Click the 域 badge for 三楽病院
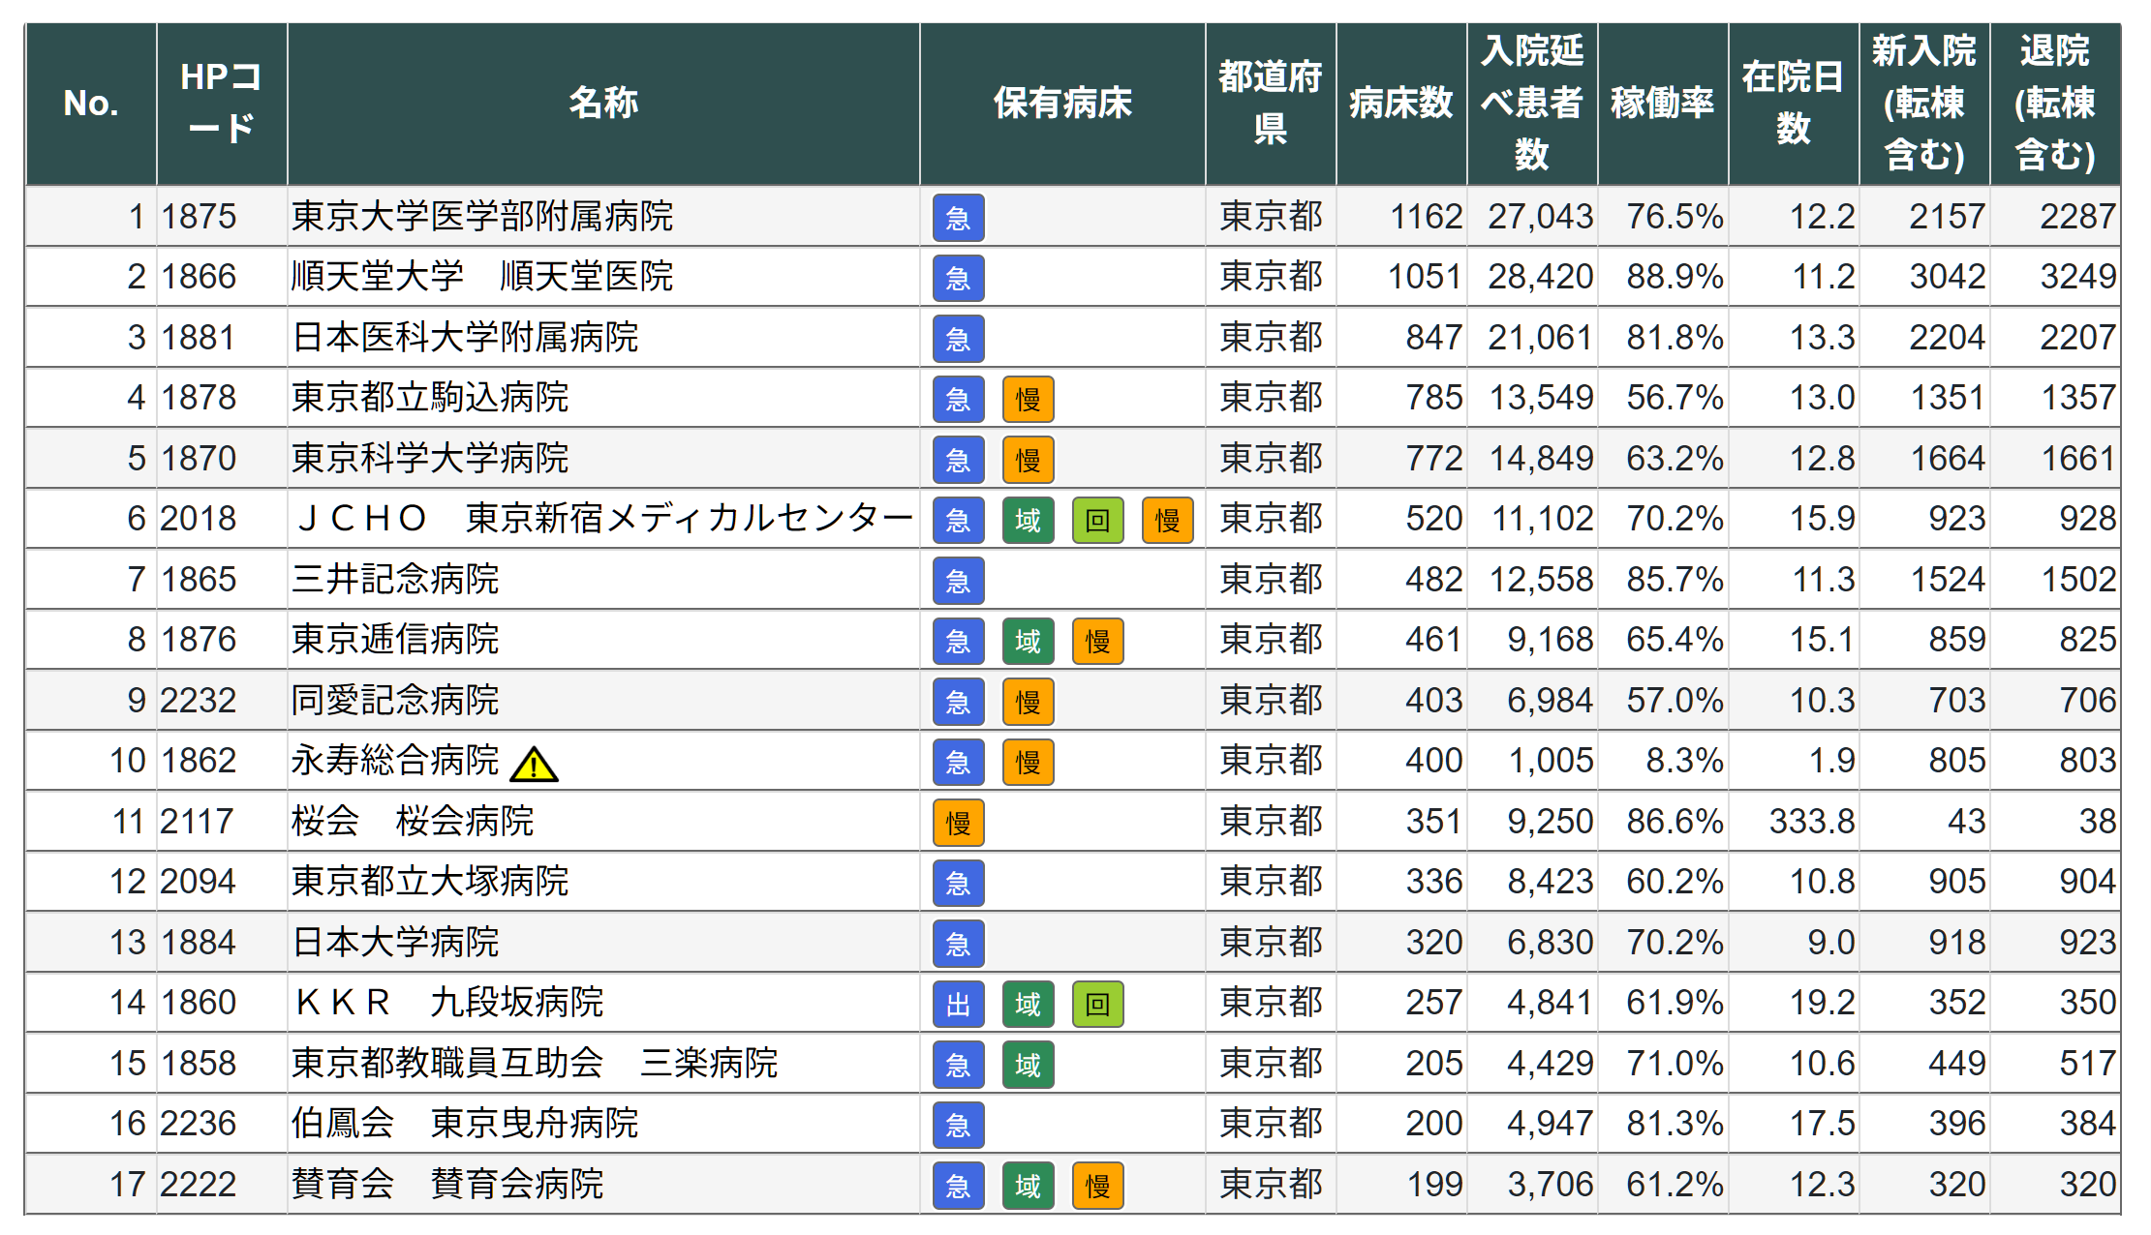2151x1235 pixels. pyautogui.click(x=1028, y=1065)
